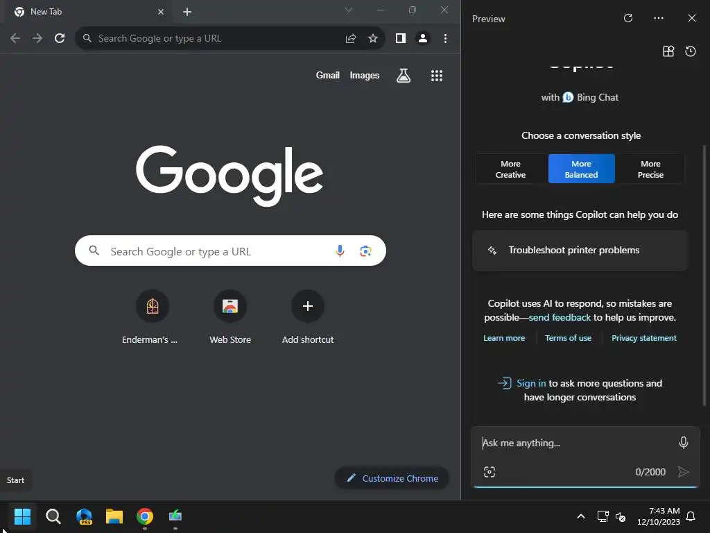The width and height of the screenshot is (710, 533).
Task: Open the network tray icon
Action: [603, 516]
